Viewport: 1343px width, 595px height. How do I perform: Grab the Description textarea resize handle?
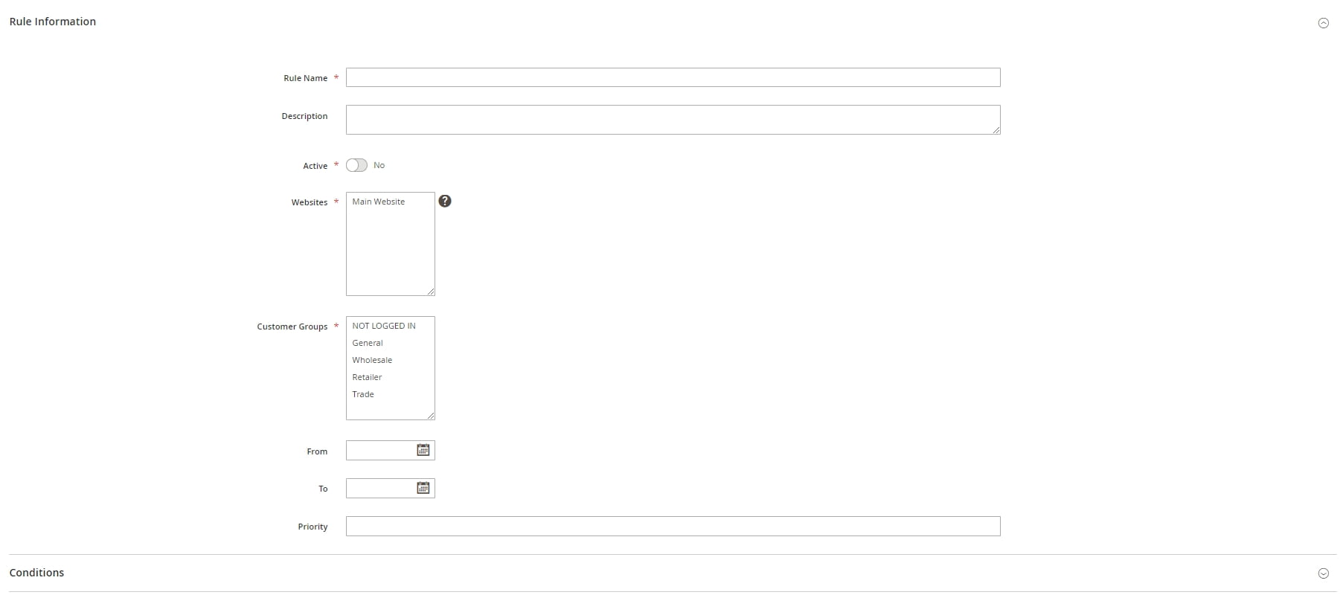click(996, 130)
